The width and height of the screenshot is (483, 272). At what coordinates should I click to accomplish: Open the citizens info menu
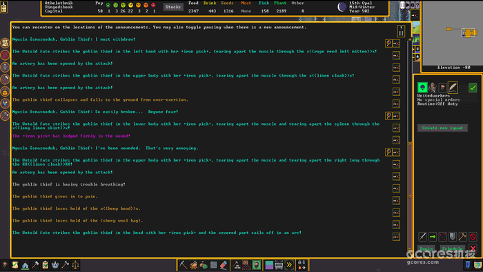[5, 265]
